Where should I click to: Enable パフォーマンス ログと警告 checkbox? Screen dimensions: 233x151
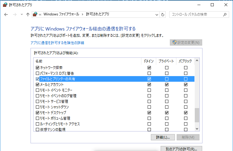pos(37,73)
